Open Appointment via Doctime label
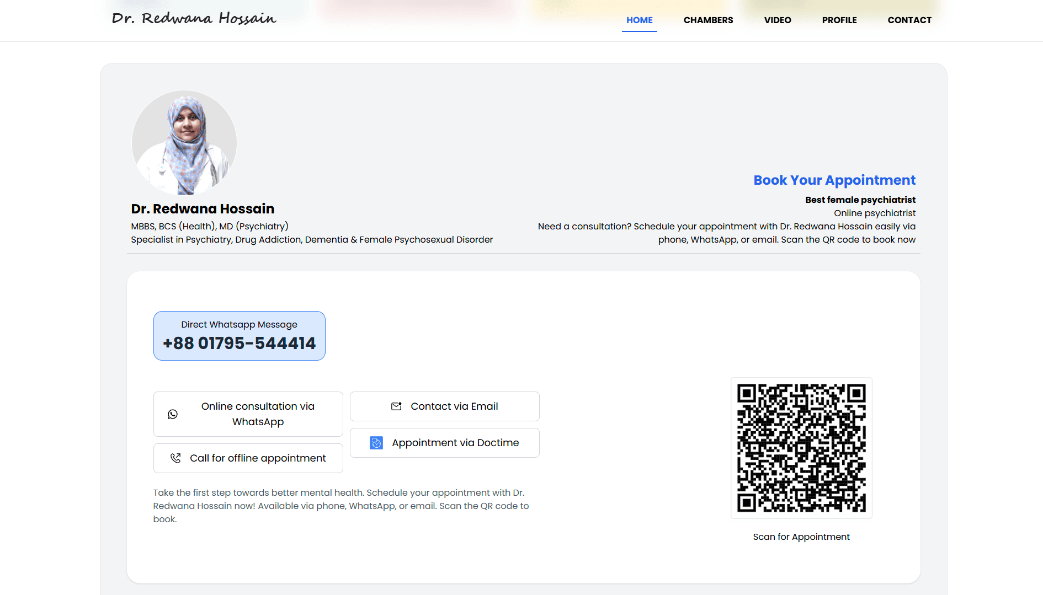This screenshot has width=1043, height=595. pos(455,443)
